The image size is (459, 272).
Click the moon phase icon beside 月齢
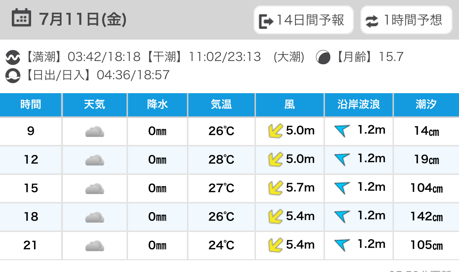(323, 57)
